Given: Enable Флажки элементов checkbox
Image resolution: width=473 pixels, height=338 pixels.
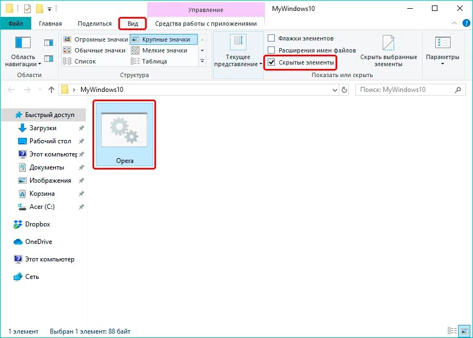Looking at the screenshot, I should click(x=271, y=38).
